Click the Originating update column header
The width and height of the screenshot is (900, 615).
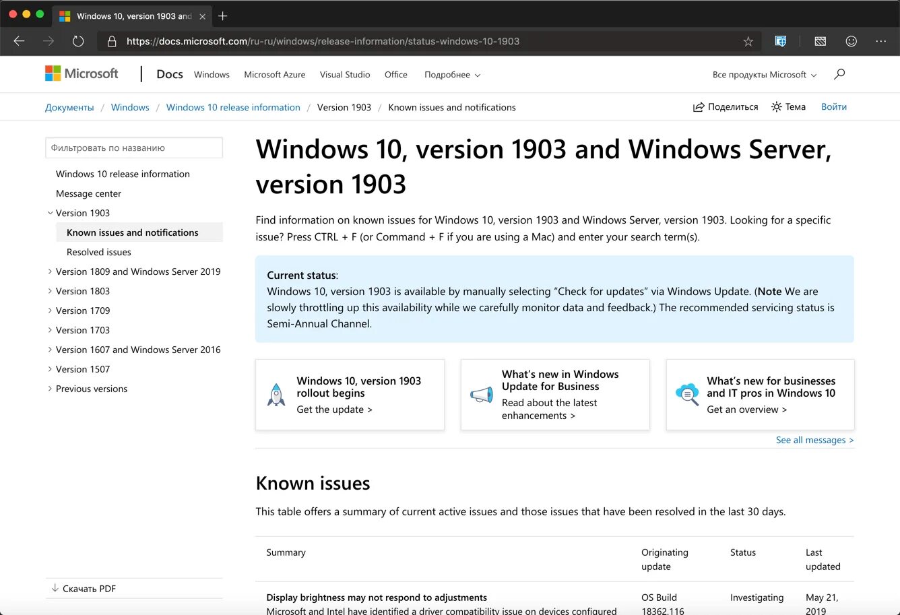[x=665, y=559]
